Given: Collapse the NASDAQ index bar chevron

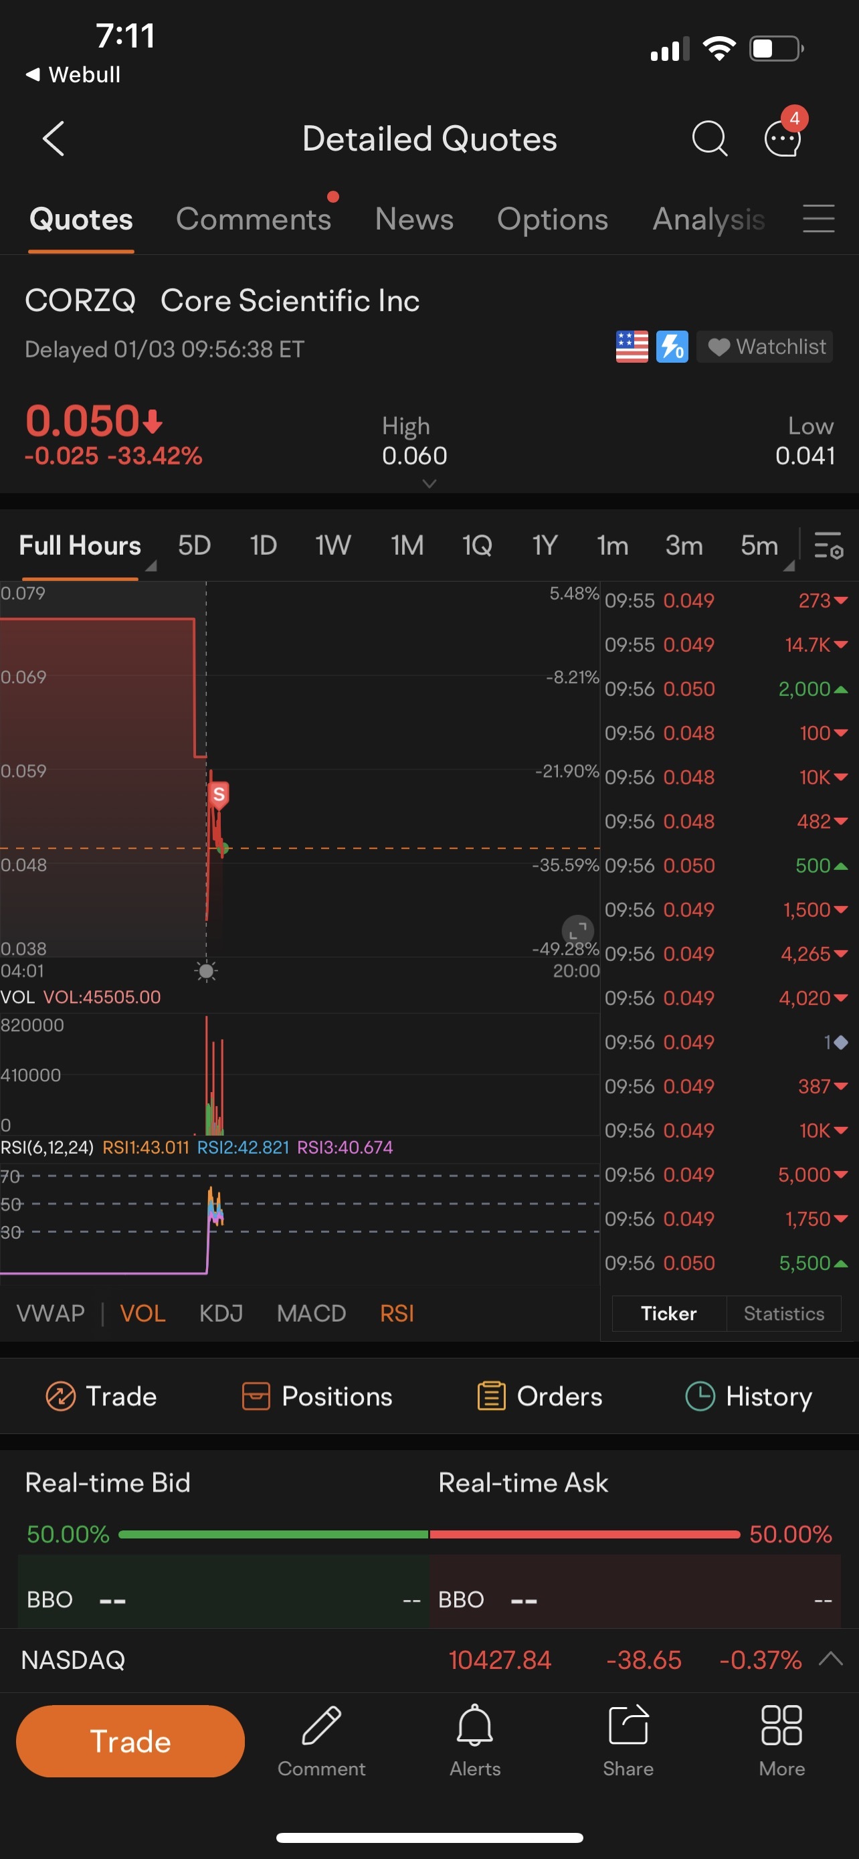Looking at the screenshot, I should tap(831, 1658).
